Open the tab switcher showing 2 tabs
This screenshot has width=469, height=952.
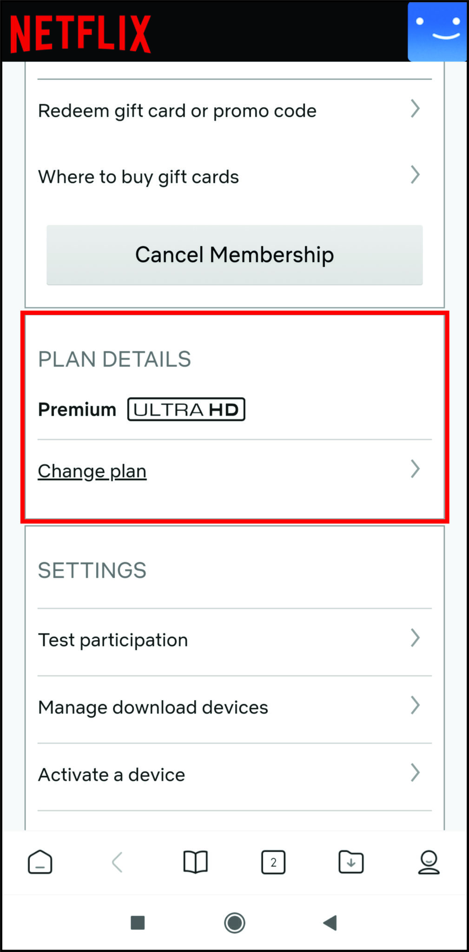point(273,862)
